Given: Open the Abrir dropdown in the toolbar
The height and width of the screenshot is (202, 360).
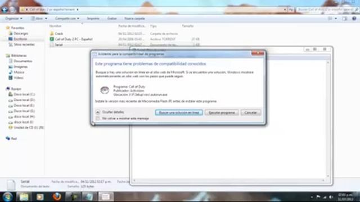Looking at the screenshot, I should [39, 19].
